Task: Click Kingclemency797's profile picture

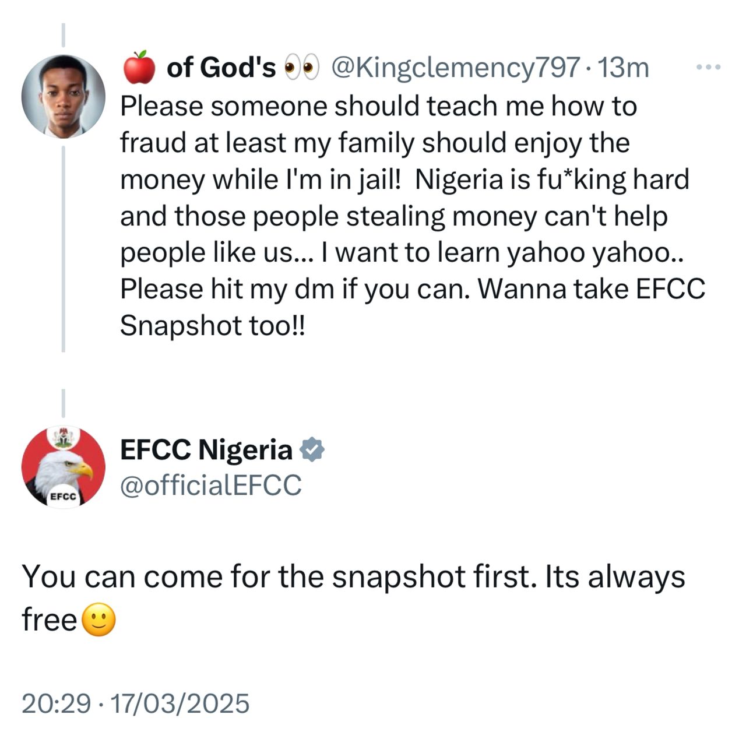Action: pyautogui.click(x=63, y=96)
